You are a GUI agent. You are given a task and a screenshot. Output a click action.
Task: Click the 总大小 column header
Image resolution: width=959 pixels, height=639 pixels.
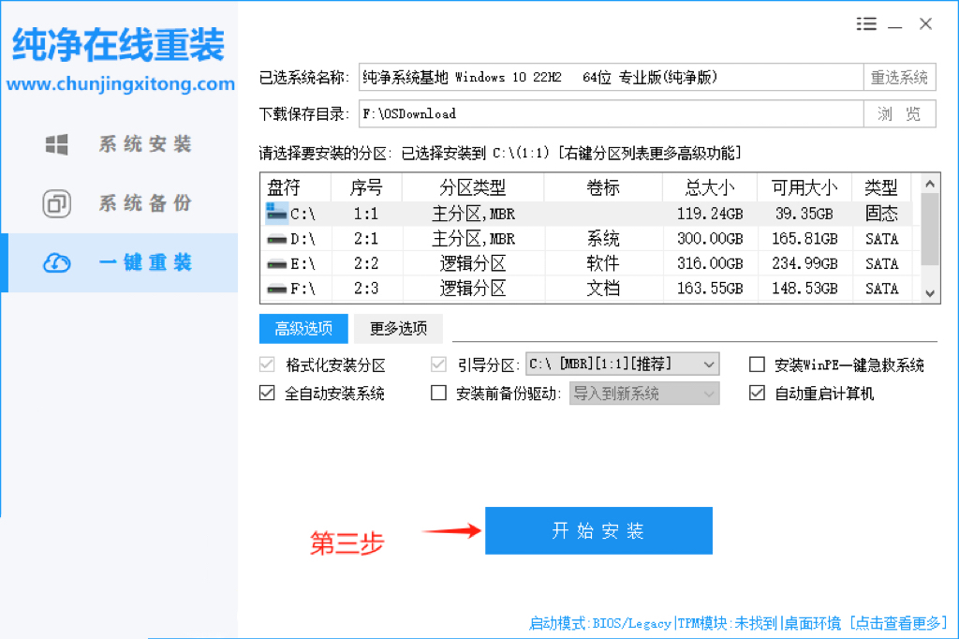coord(710,187)
